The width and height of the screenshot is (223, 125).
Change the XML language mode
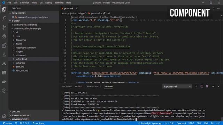coord(206,123)
